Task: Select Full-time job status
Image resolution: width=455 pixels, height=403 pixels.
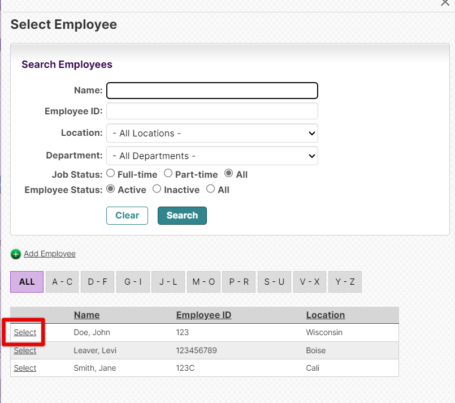Action: (x=111, y=173)
